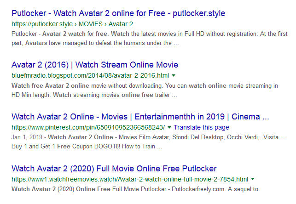Open 'Watch Avatar 2 (2020) Full Movie Online Free Putlocker'

[x=114, y=169]
